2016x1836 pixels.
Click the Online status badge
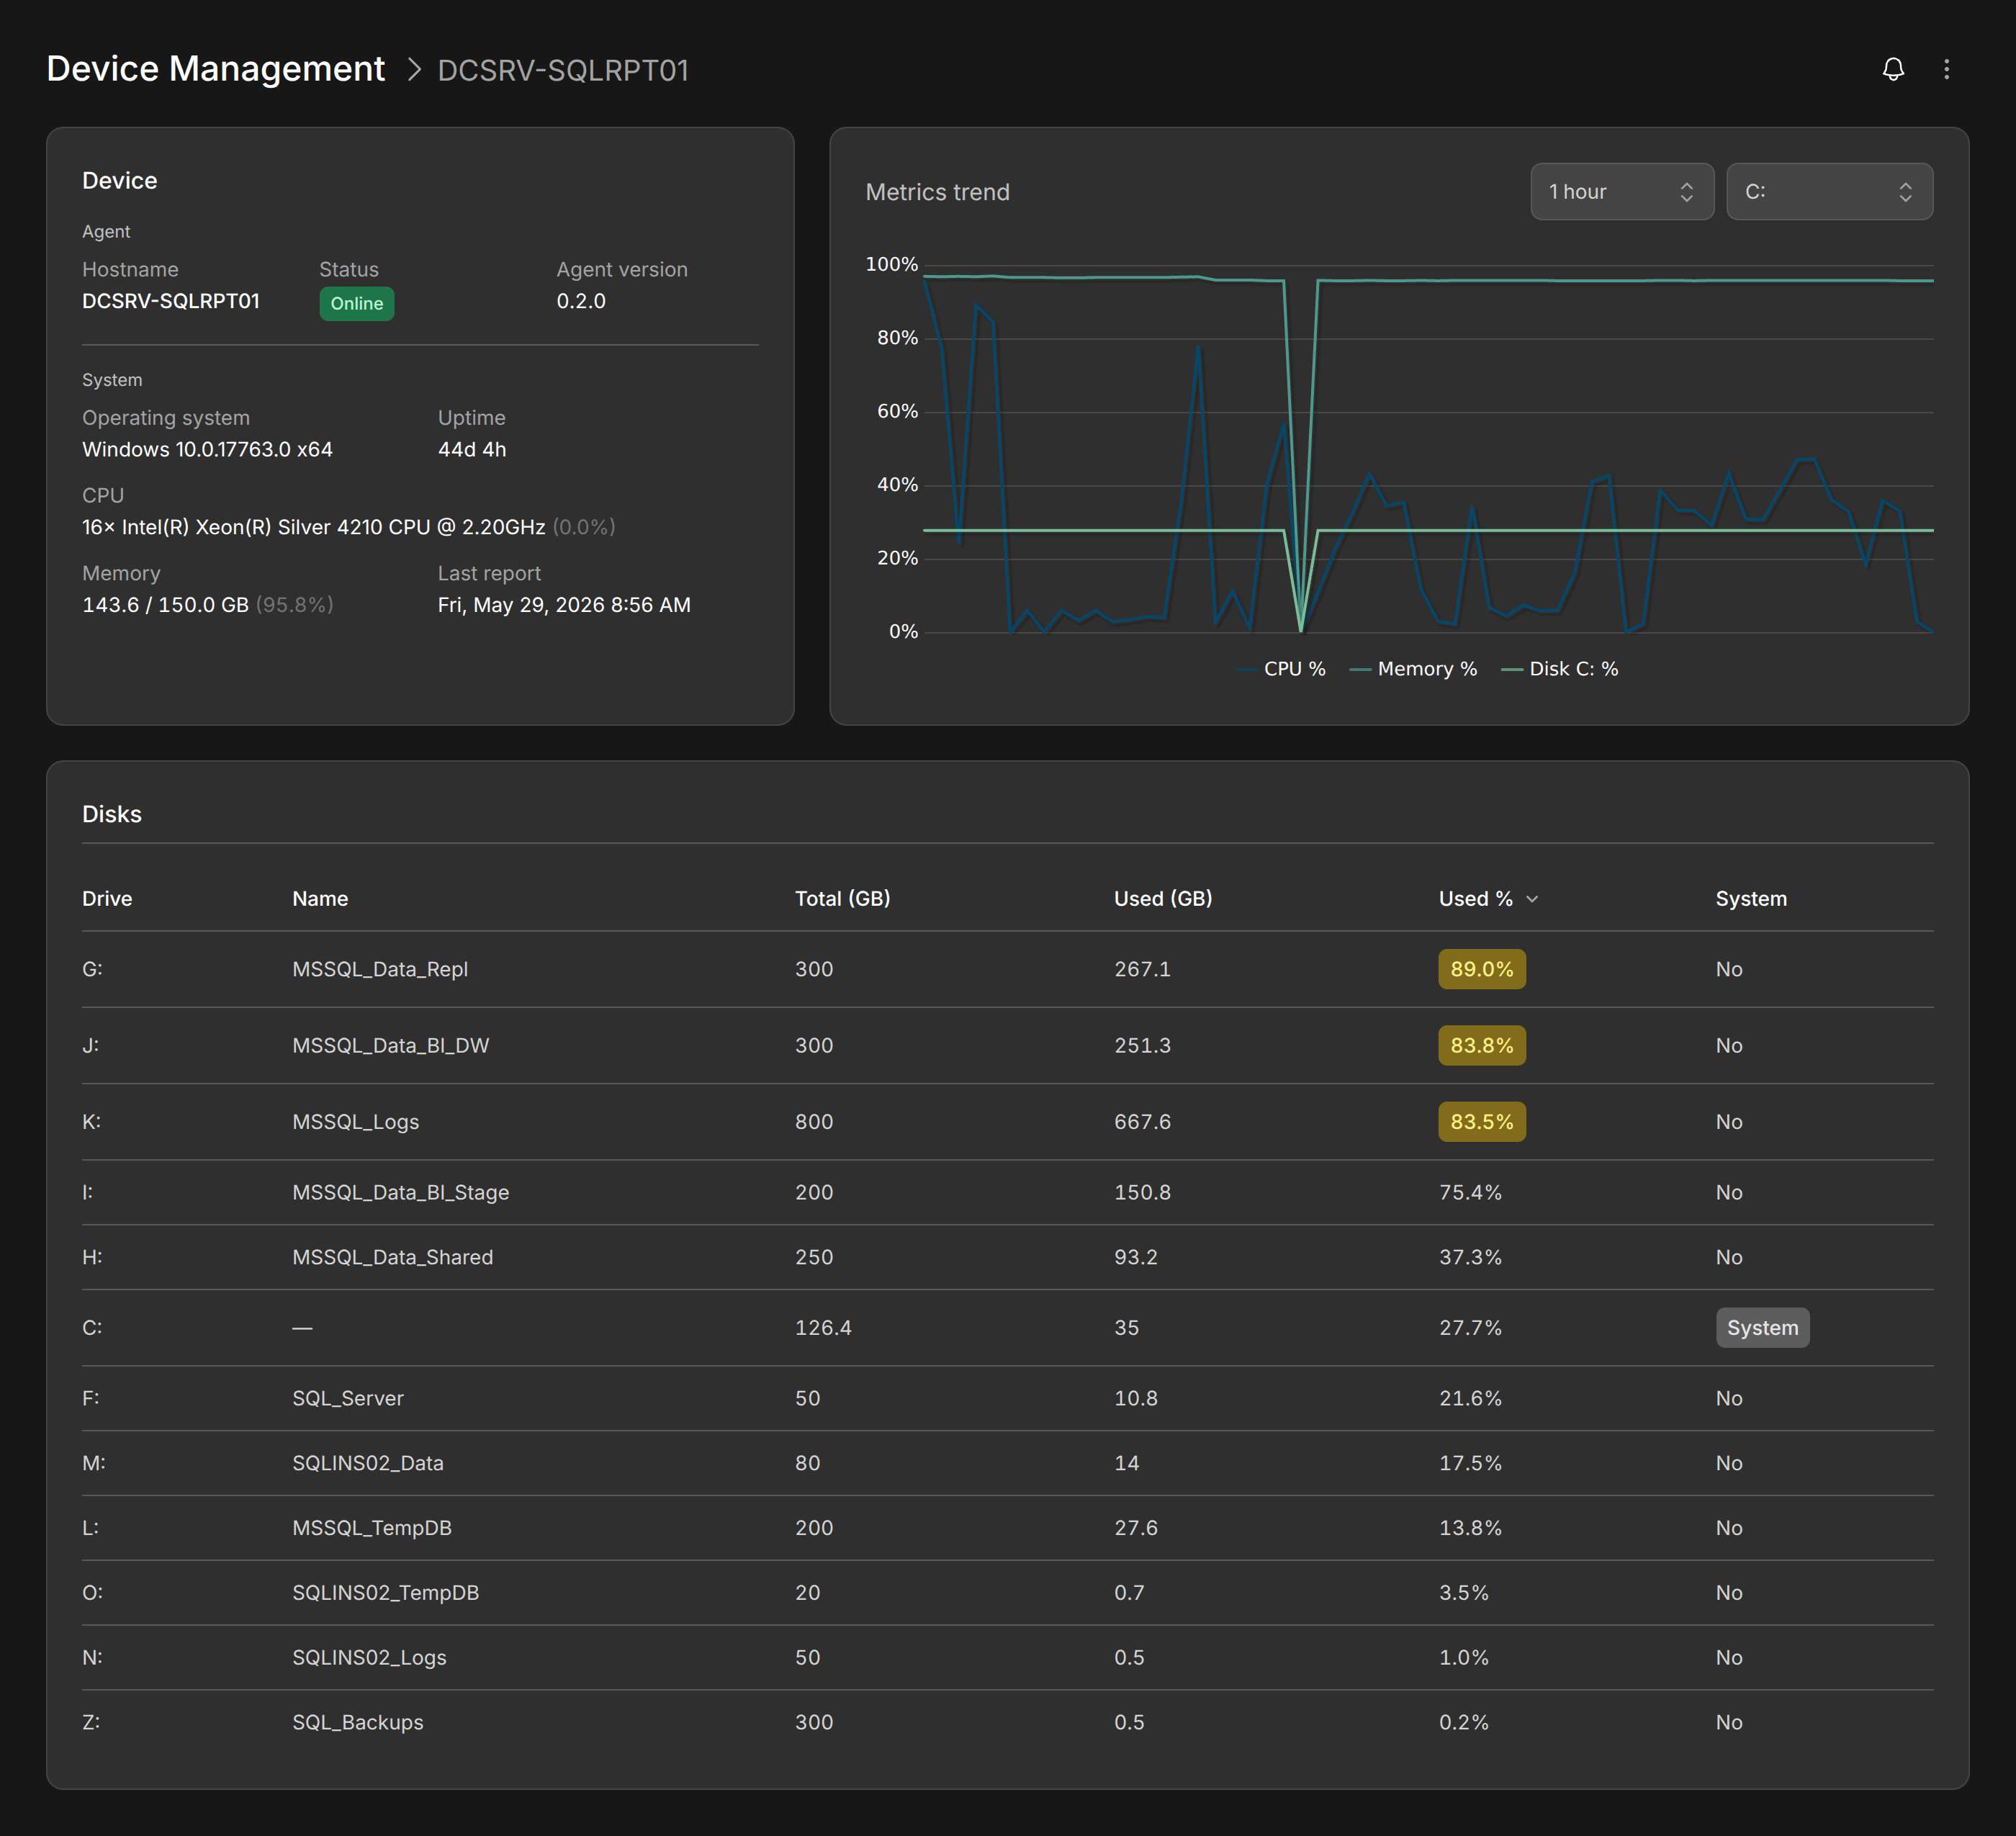click(x=357, y=303)
